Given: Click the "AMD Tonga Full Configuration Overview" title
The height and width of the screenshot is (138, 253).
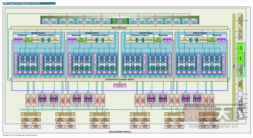Looking at the screenshot, I should 22,3.
